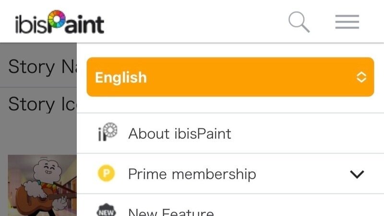Viewport: 384px width, 216px height.
Task: Select the Prime membership menu entry
Action: coord(192,174)
